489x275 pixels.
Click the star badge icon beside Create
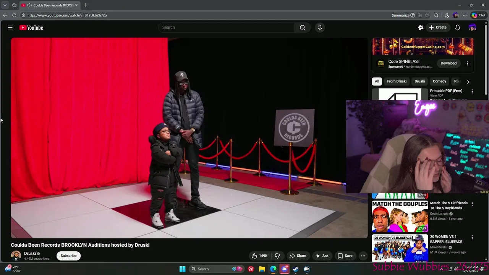[x=421, y=27]
